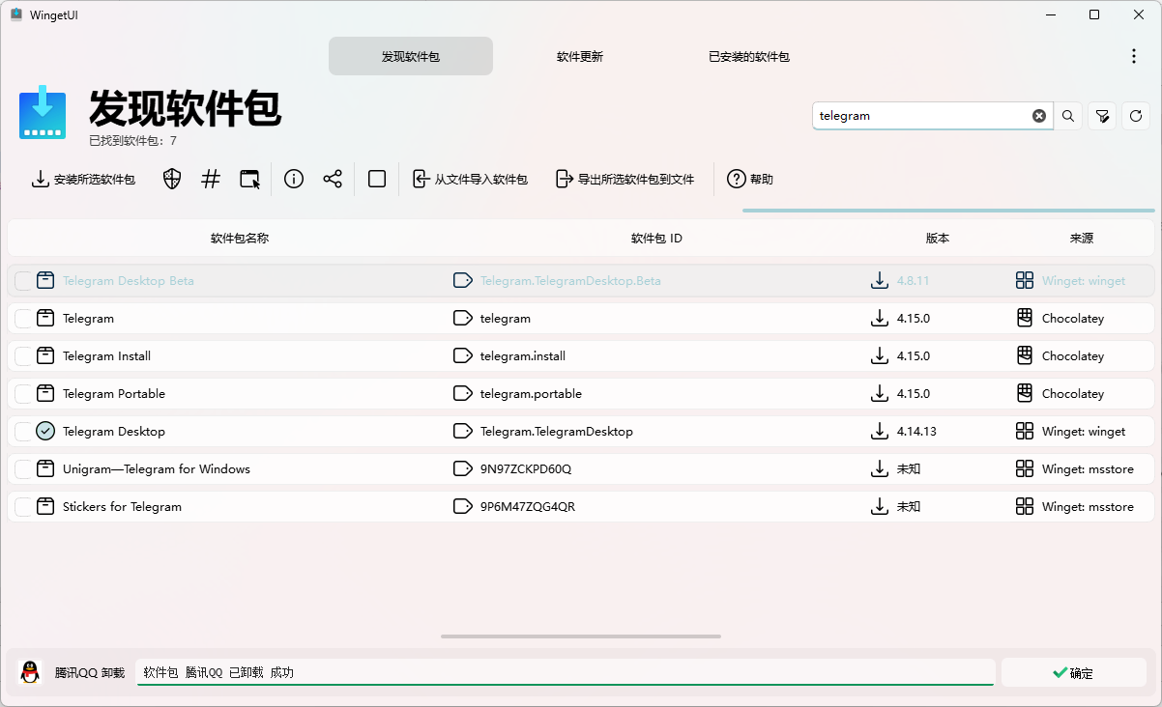
Task: Click 从文件导入软件包 button
Action: 471,179
